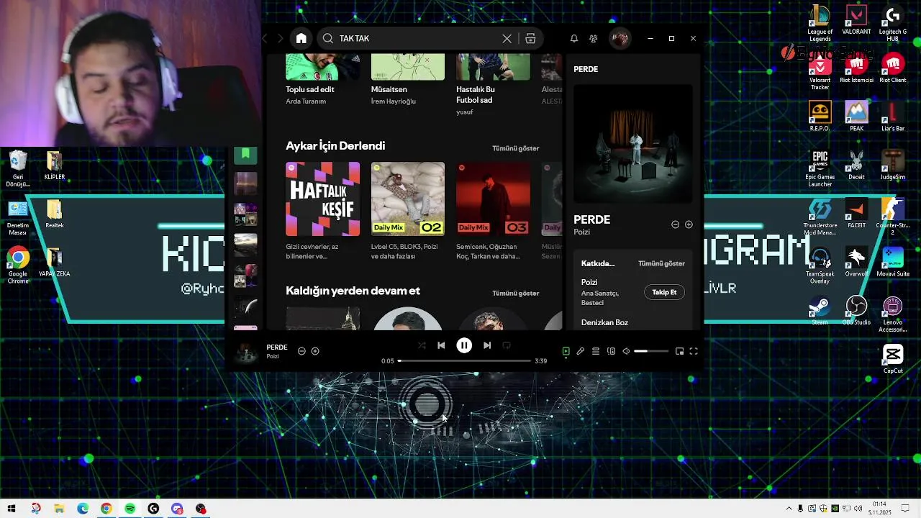This screenshot has height=518, width=921.
Task: Skip to the previous track
Action: (441, 345)
